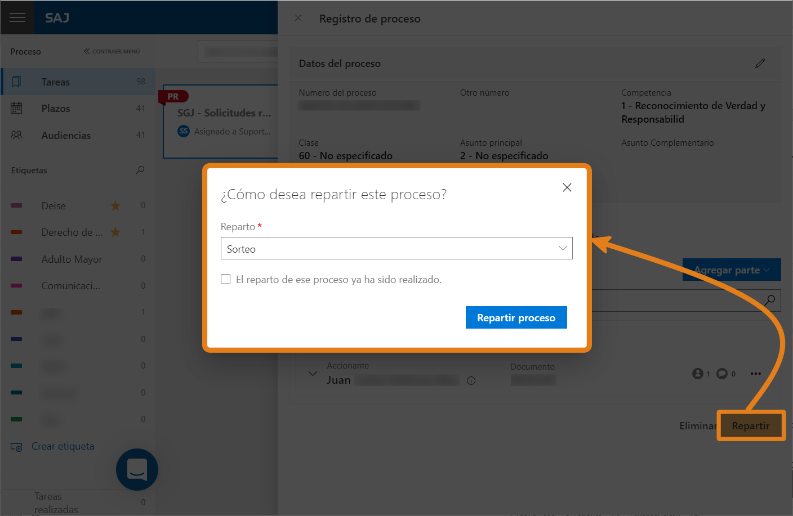This screenshot has width=793, height=516.
Task: Edit Datos del proceso with pencil icon
Action: coord(760,64)
